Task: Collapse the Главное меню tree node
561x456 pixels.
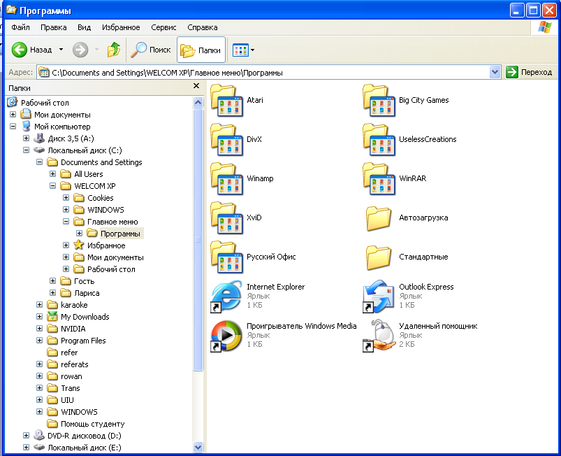Action: pos(66,222)
